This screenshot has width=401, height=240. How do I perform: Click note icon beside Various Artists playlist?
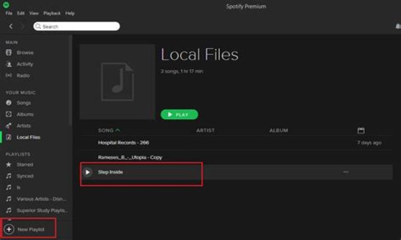[x=9, y=199]
